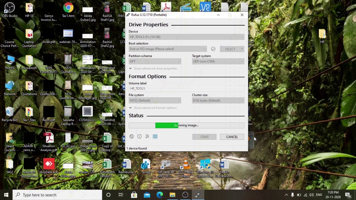The height and width of the screenshot is (200, 356).
Task: Open the Partition scheme GPT dropdown
Action: pyautogui.click(x=155, y=61)
